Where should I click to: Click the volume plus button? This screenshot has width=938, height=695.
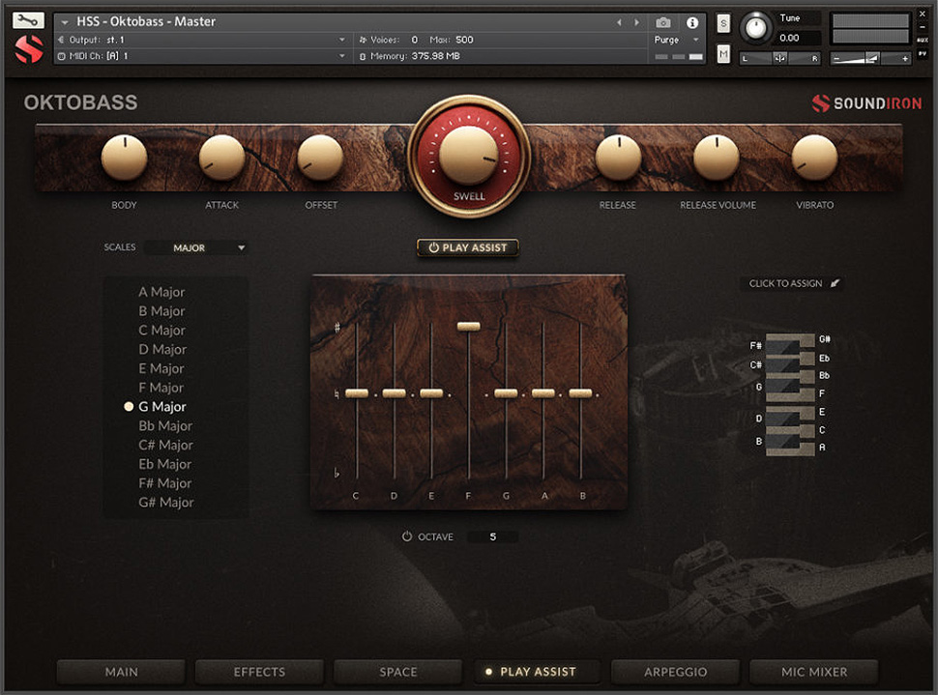pyautogui.click(x=905, y=58)
